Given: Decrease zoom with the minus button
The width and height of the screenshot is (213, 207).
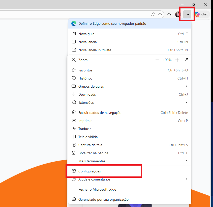Looking at the screenshot, I should (x=157, y=60).
